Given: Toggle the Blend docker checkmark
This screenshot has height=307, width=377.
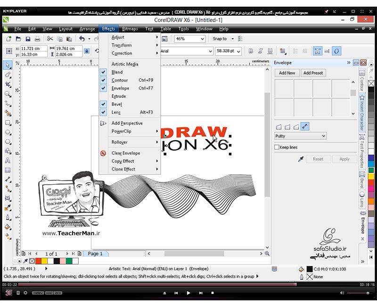Looking at the screenshot, I should click(x=103, y=72).
